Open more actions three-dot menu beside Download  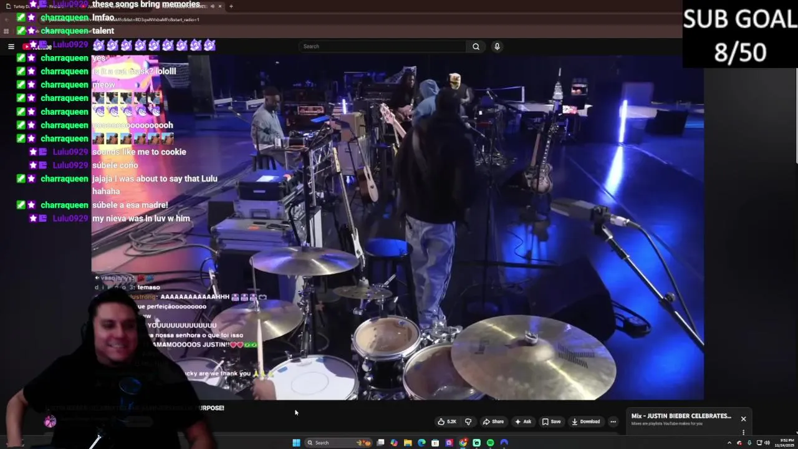point(613,422)
